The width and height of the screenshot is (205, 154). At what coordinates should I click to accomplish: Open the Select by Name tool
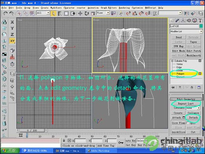(x=60, y=13)
